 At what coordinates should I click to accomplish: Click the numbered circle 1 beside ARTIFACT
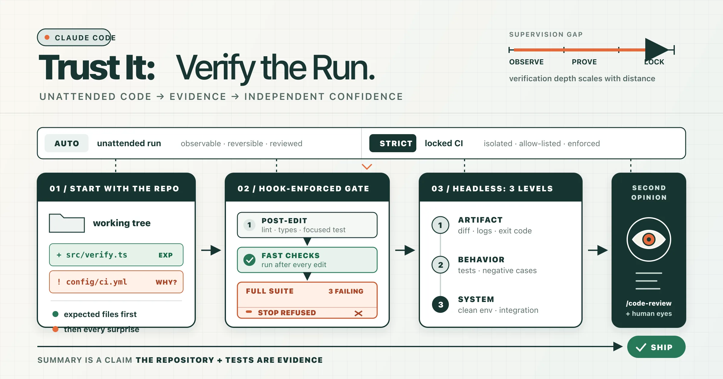(440, 225)
